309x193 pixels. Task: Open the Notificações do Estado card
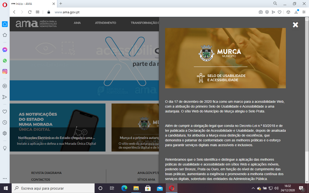coord(58,128)
